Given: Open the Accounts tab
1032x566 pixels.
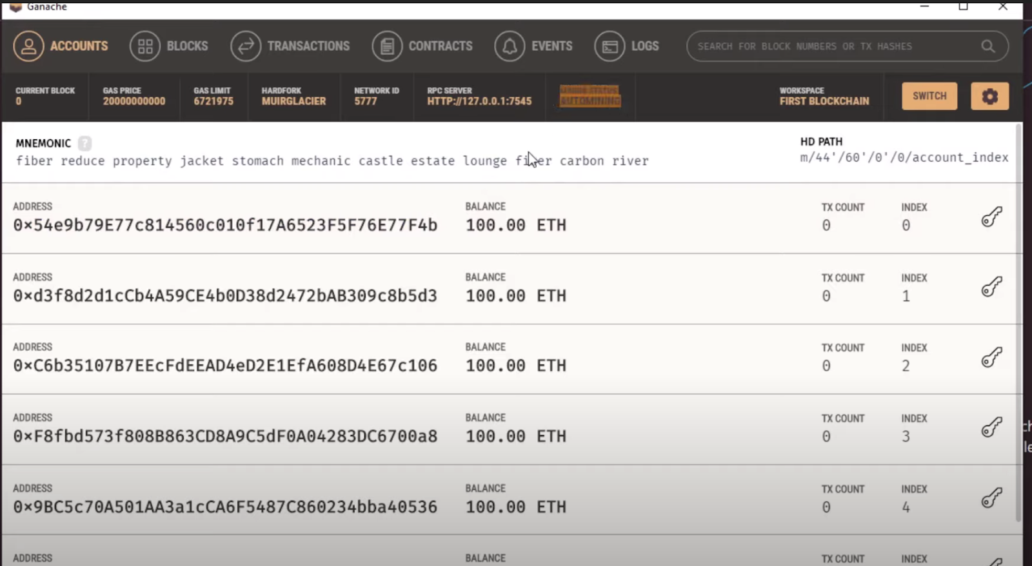Looking at the screenshot, I should [x=61, y=46].
